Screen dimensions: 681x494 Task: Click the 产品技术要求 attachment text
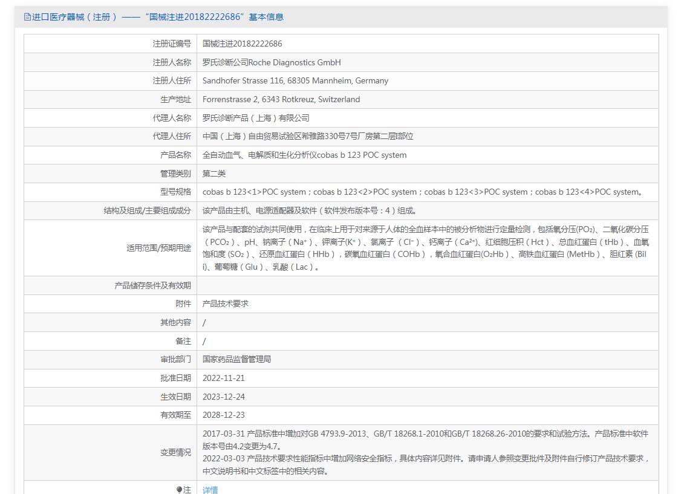tap(226, 304)
